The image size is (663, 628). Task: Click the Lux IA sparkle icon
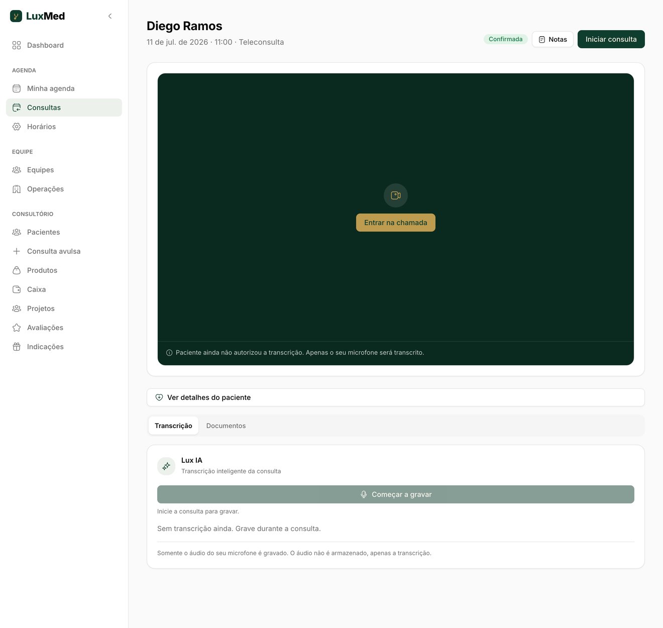click(x=166, y=466)
